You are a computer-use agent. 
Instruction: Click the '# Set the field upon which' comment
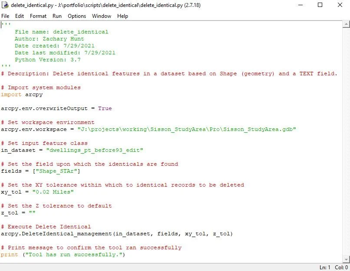pyautogui.click(x=89, y=164)
